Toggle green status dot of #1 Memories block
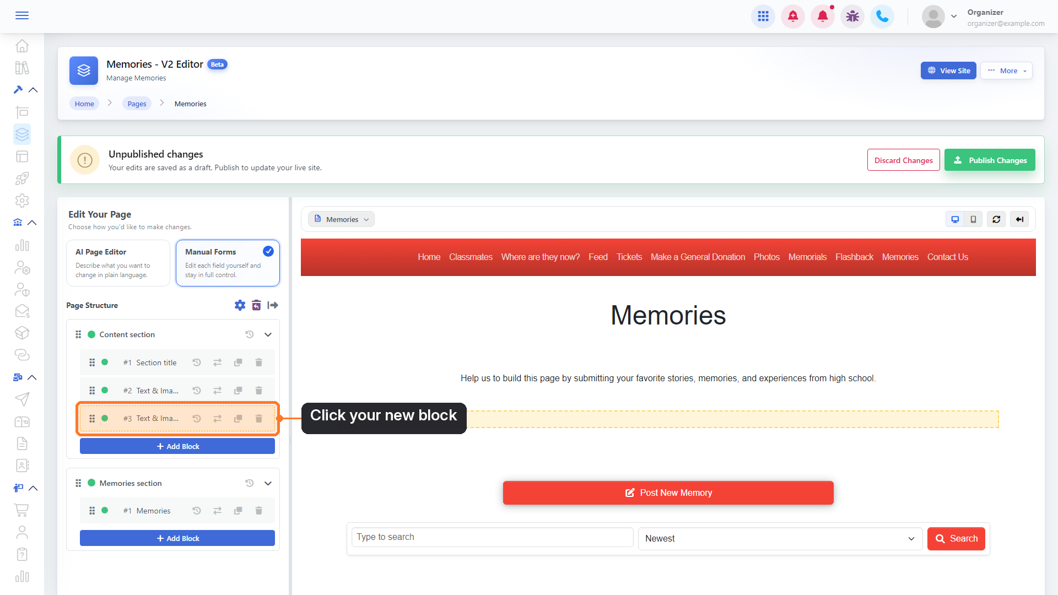The image size is (1058, 595). 105,511
